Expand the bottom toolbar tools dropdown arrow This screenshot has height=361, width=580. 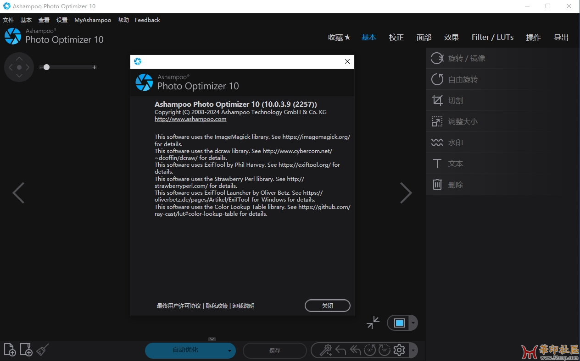[x=413, y=351]
